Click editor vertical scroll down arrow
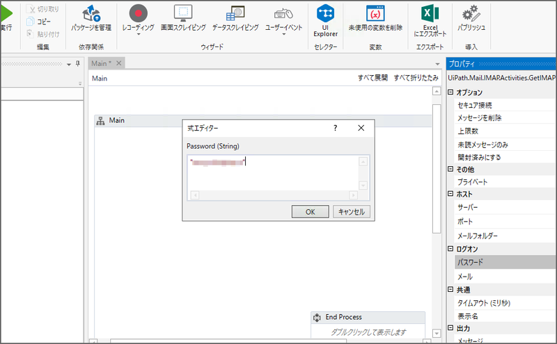557x344 pixels. pos(363,185)
